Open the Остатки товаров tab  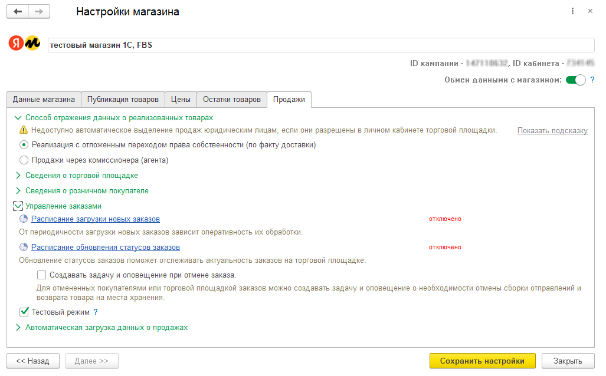[231, 100]
